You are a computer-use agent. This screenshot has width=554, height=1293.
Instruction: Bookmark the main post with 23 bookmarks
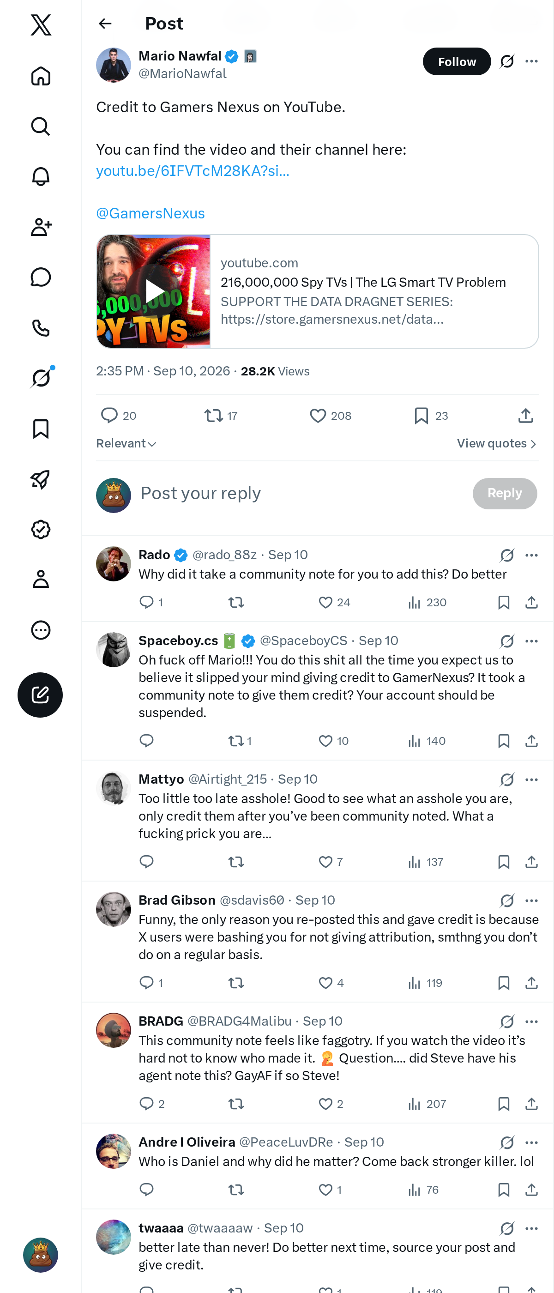[431, 416]
